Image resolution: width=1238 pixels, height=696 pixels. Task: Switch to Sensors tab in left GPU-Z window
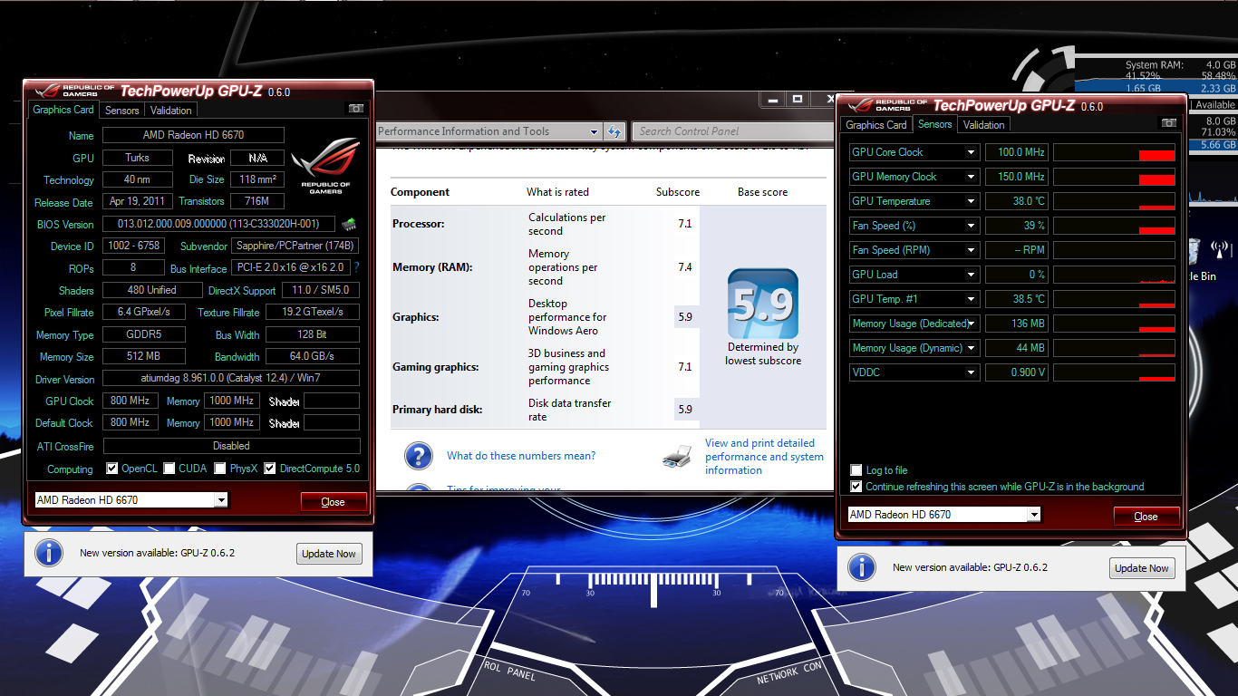pos(122,111)
